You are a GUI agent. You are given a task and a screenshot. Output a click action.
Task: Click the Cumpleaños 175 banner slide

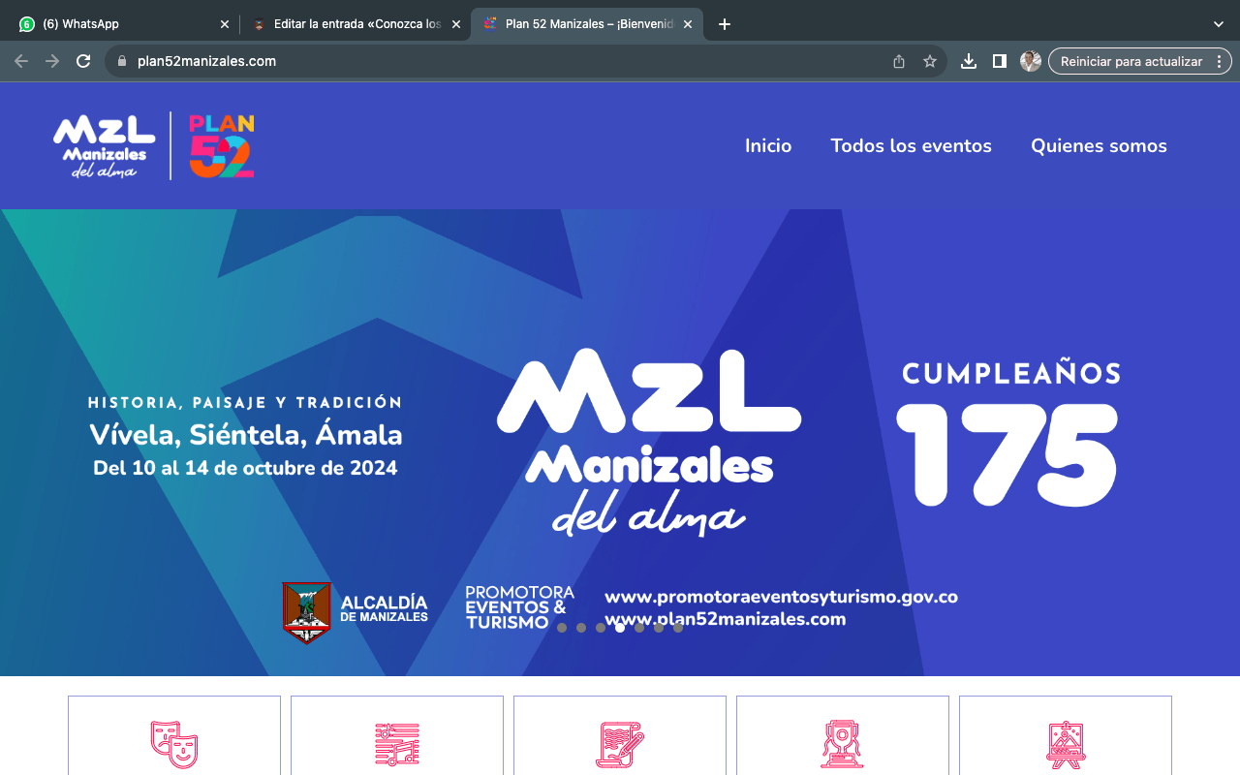coord(620,442)
